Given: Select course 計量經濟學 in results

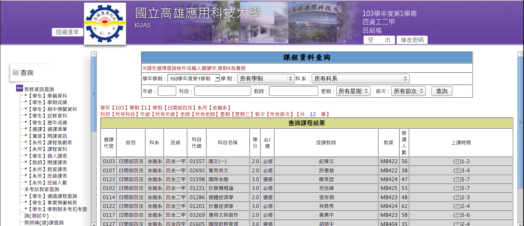Looking at the screenshot, I should (221, 206).
